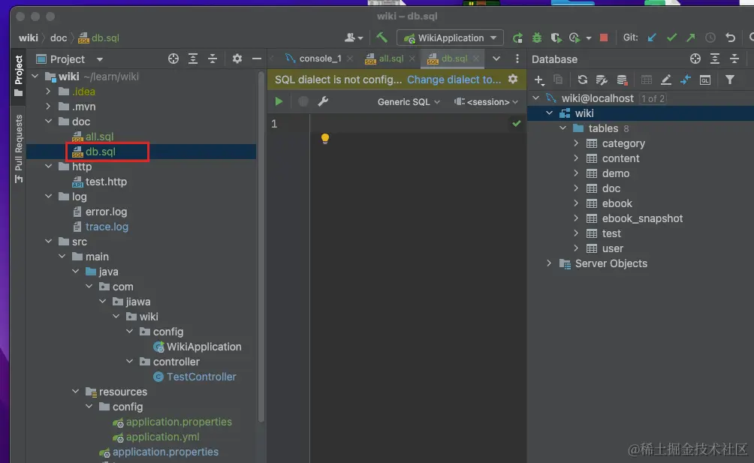Open WikiApplication class in tree
This screenshot has width=754, height=463.
[204, 347]
